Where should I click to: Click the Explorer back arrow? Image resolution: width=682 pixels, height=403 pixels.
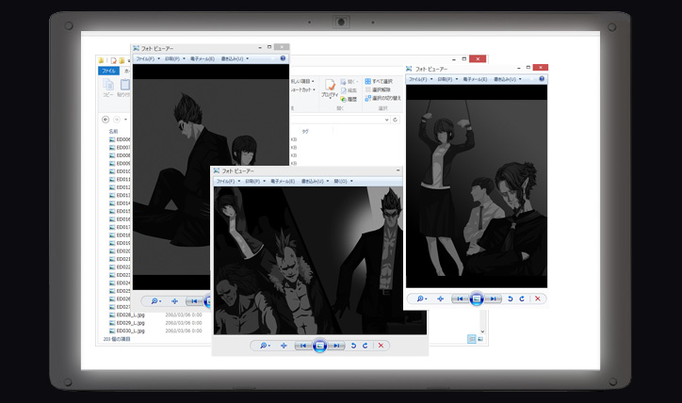coord(106,120)
